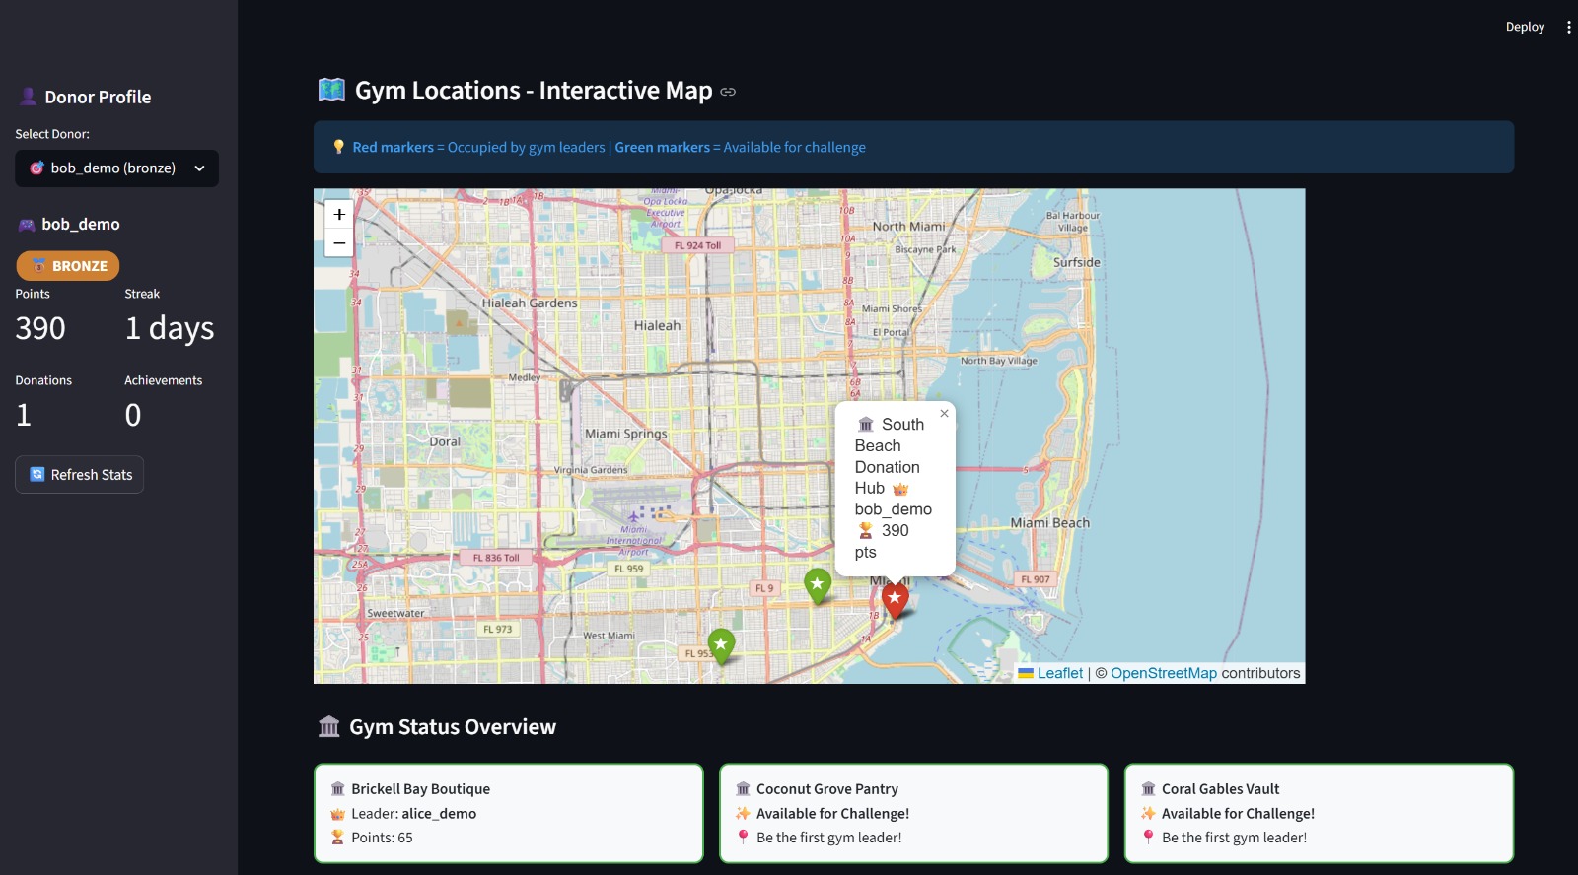Viewport: 1578px width, 875px height.
Task: Click the refresh icon in Refresh Stats
Action: (x=37, y=475)
